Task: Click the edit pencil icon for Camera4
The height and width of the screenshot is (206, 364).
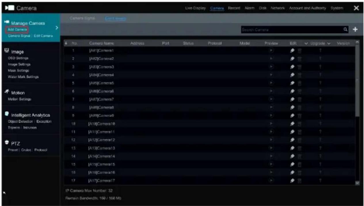Action: coord(292,75)
